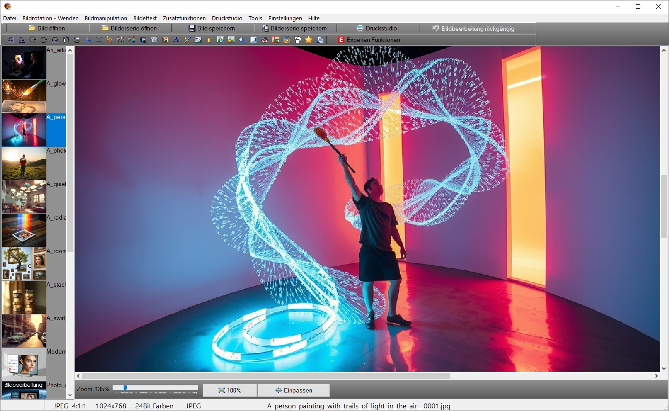Viewport: 669px width, 411px height.
Task: Open the Zusatzfunktionen menu
Action: tap(184, 18)
